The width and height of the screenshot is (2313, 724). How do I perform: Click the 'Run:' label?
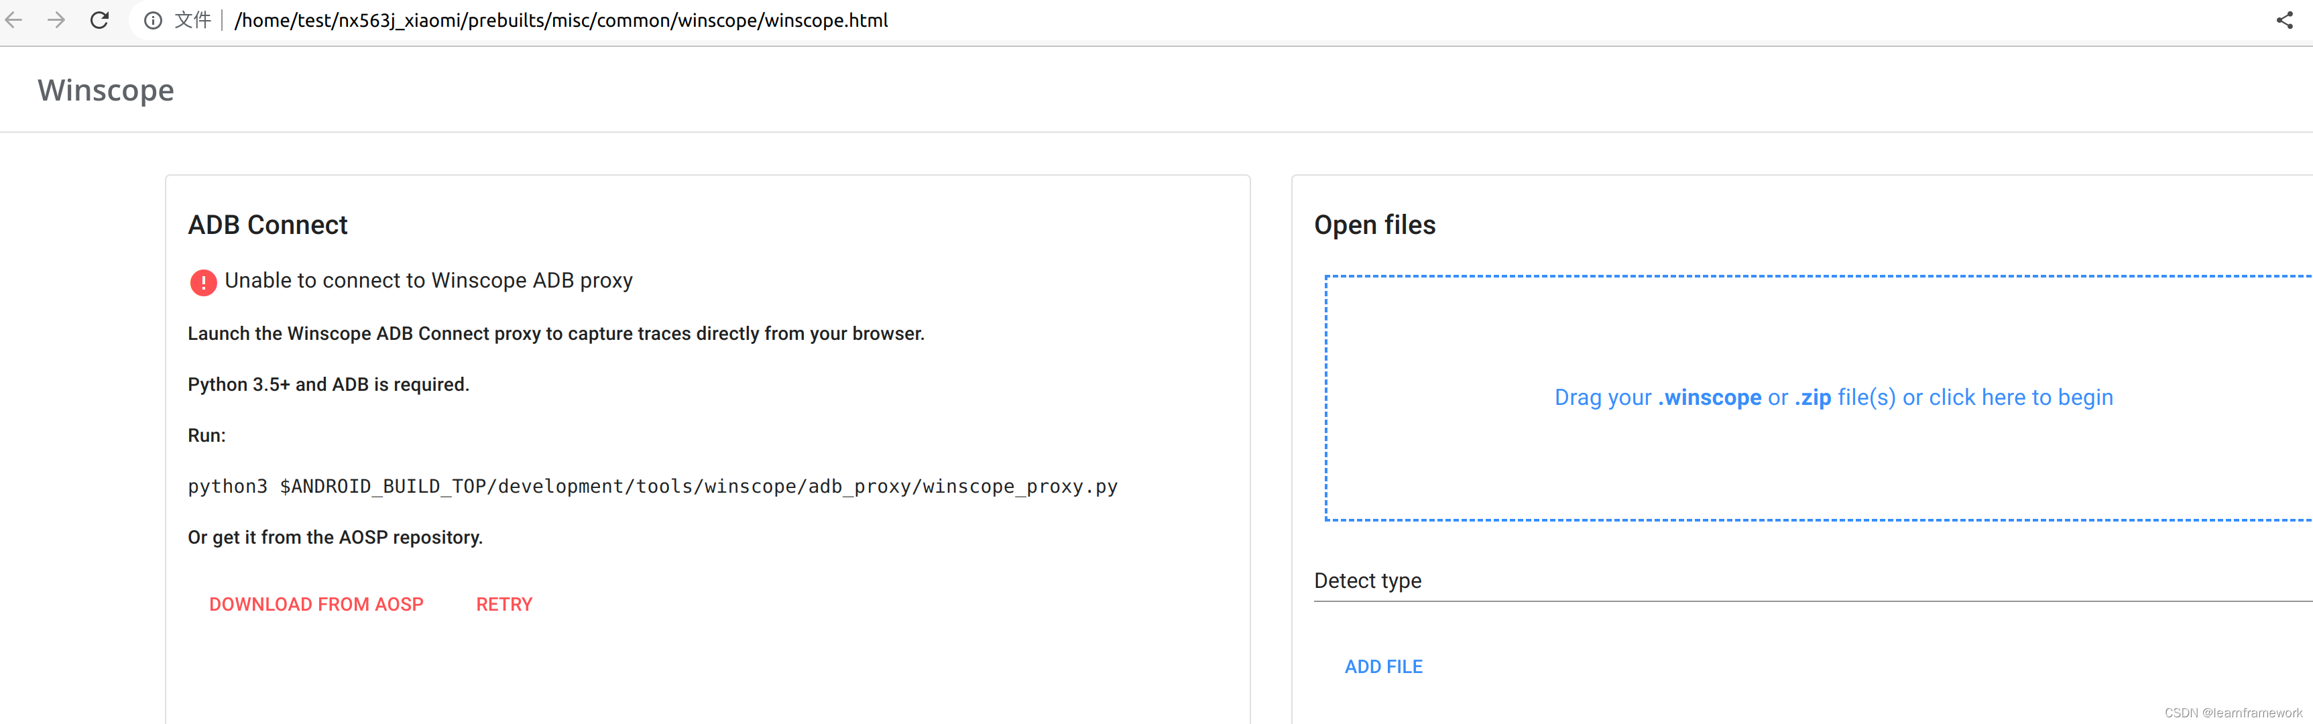tap(206, 436)
